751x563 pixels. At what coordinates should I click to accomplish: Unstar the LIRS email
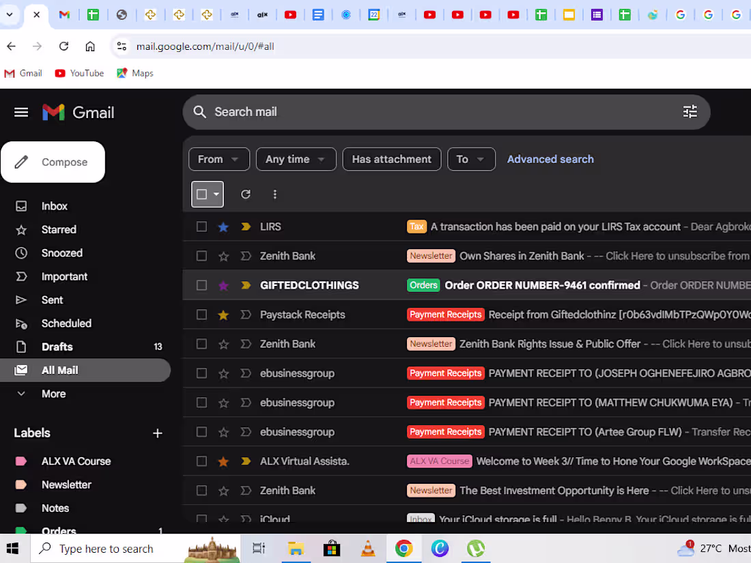(223, 227)
